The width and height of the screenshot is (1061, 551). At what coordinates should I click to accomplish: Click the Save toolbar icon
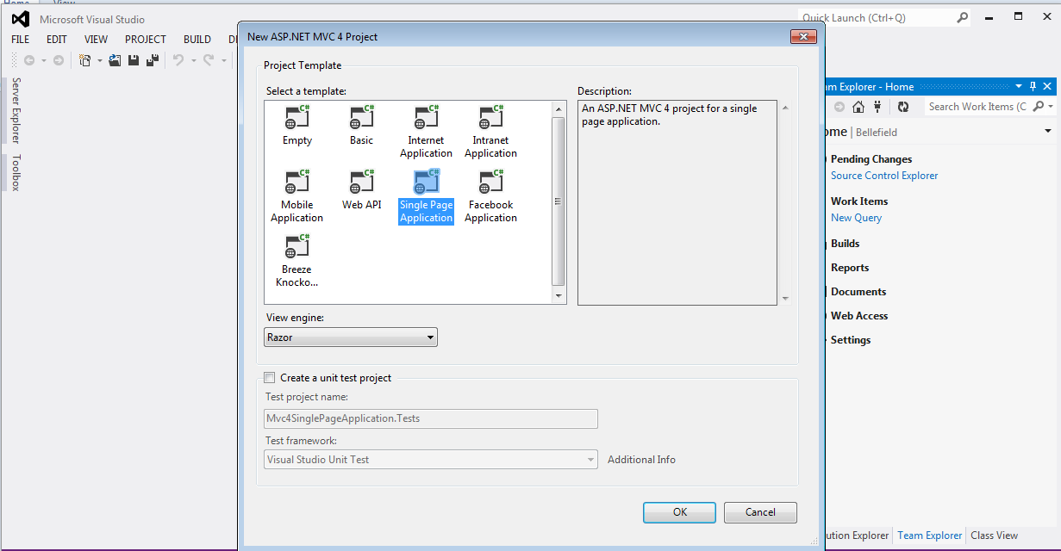point(134,60)
